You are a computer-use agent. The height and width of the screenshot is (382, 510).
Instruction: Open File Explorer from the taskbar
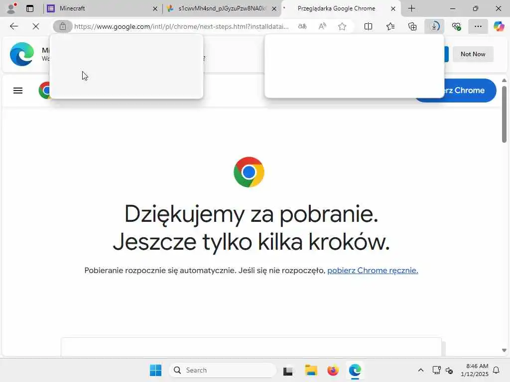pos(311,370)
